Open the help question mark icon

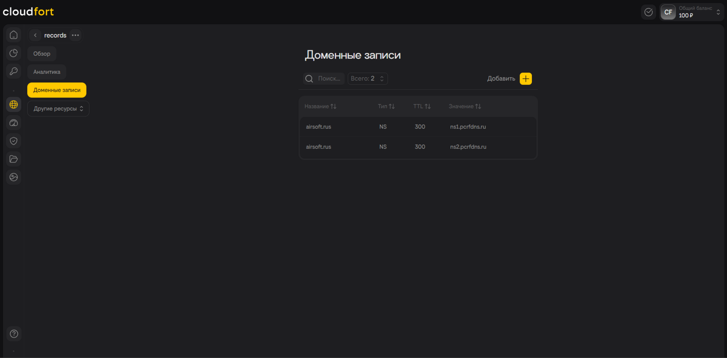pyautogui.click(x=14, y=334)
